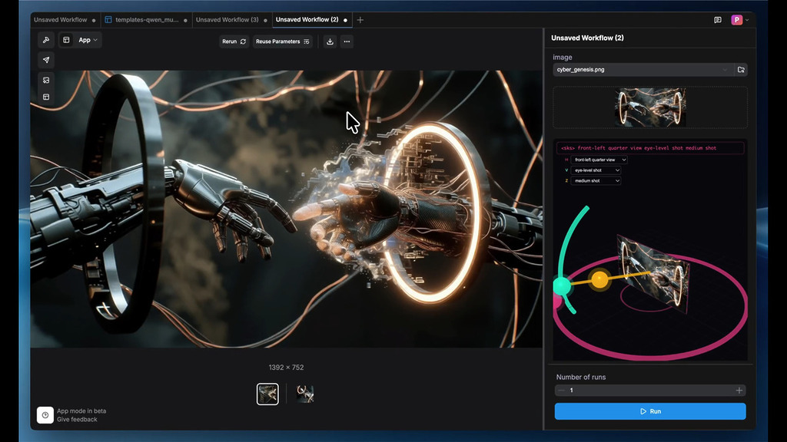
Task: Expand the cyber_genesis.png file selector
Action: 642,70
